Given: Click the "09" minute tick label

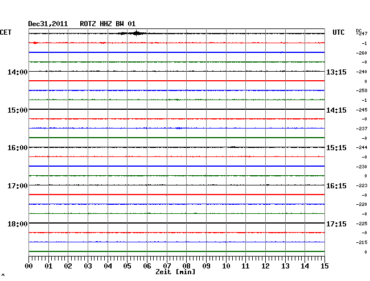Looking at the screenshot, I should 206,266.
